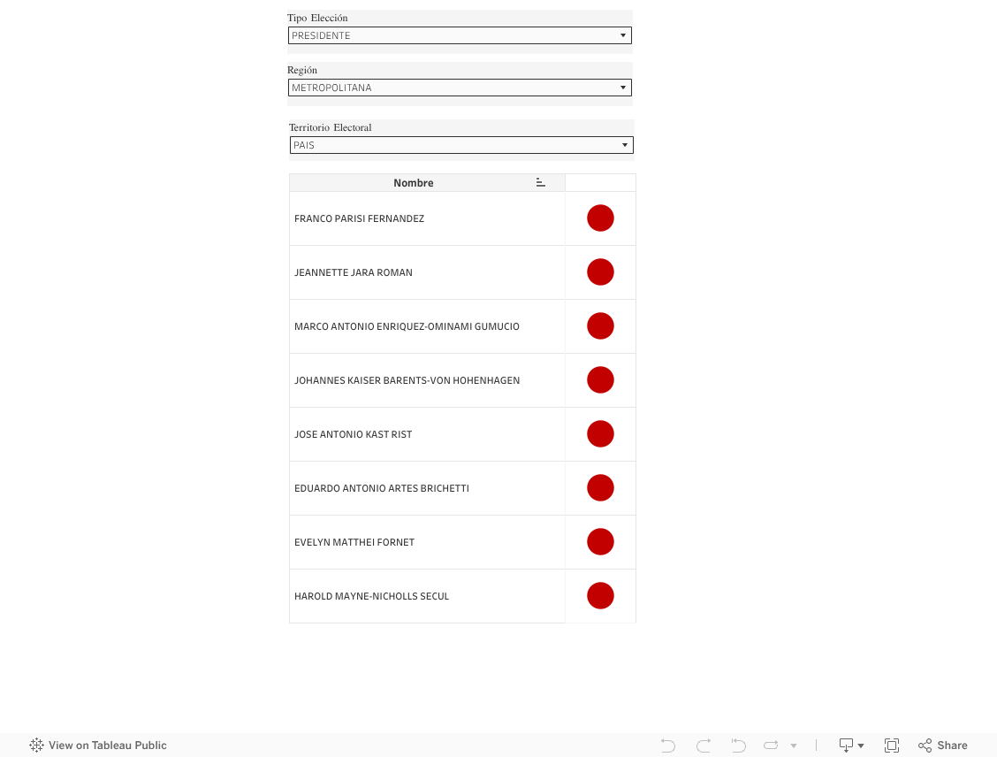Select the red circle beside EVELYN MATTHEI FORNET
The image size is (997, 757).
[600, 541]
